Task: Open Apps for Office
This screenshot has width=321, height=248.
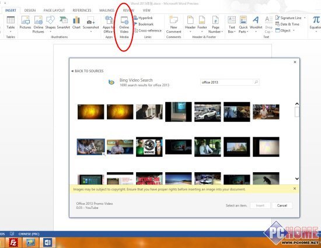Action: pyautogui.click(x=109, y=25)
